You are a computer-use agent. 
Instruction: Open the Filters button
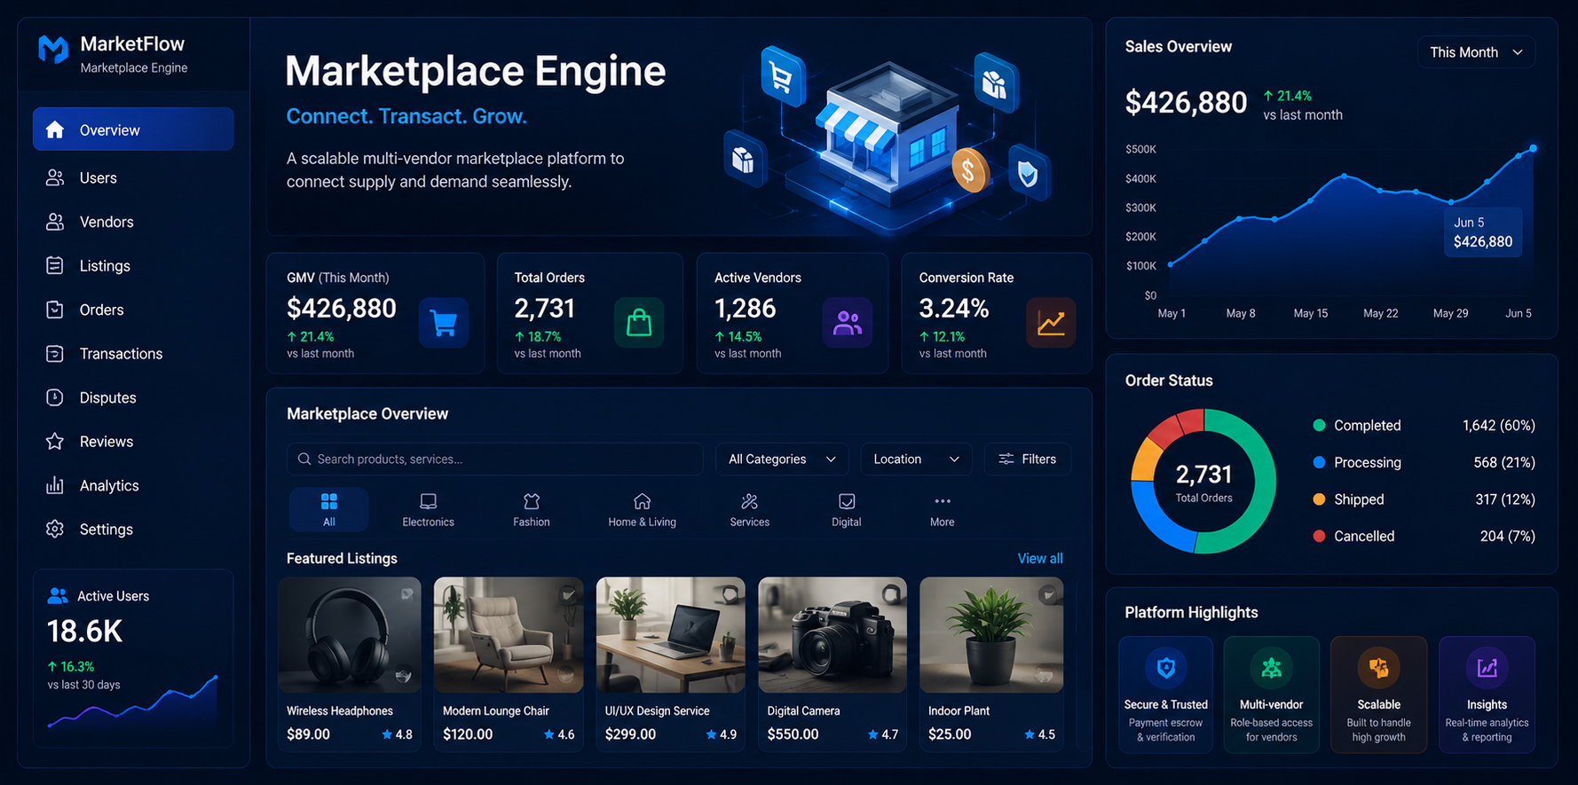1028,459
